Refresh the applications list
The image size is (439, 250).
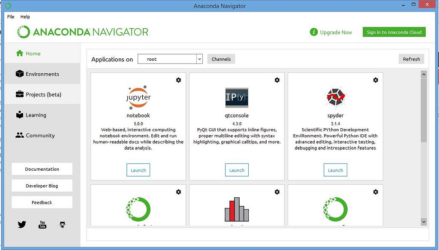tap(411, 59)
